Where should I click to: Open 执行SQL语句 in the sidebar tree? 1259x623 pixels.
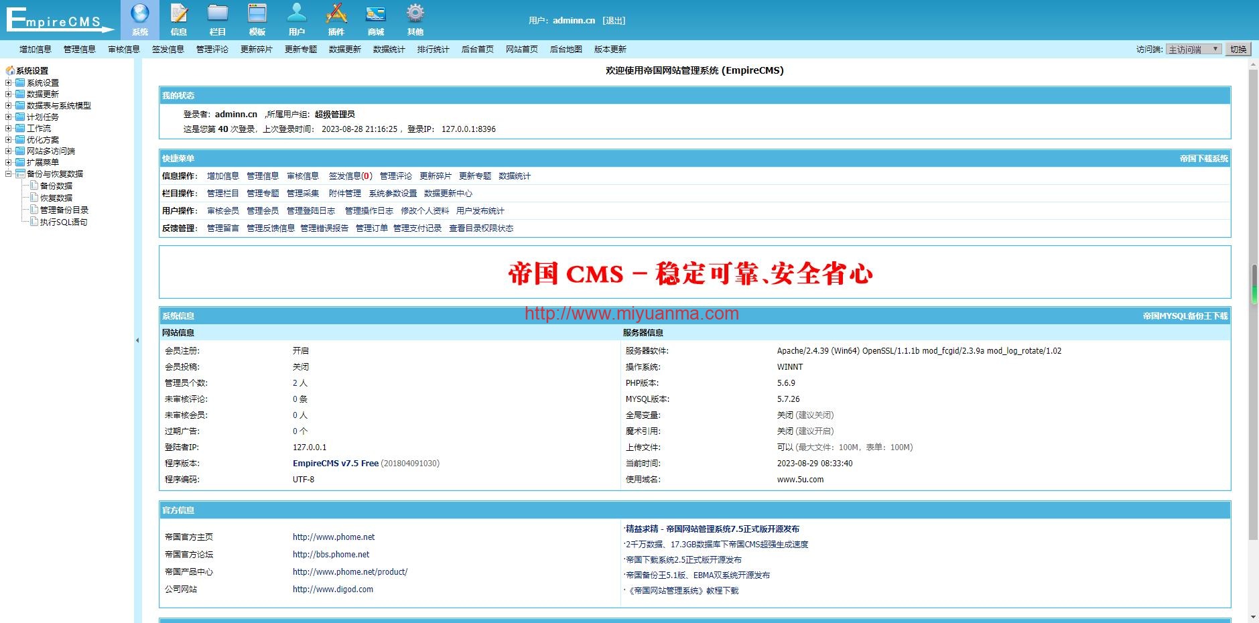(x=64, y=222)
